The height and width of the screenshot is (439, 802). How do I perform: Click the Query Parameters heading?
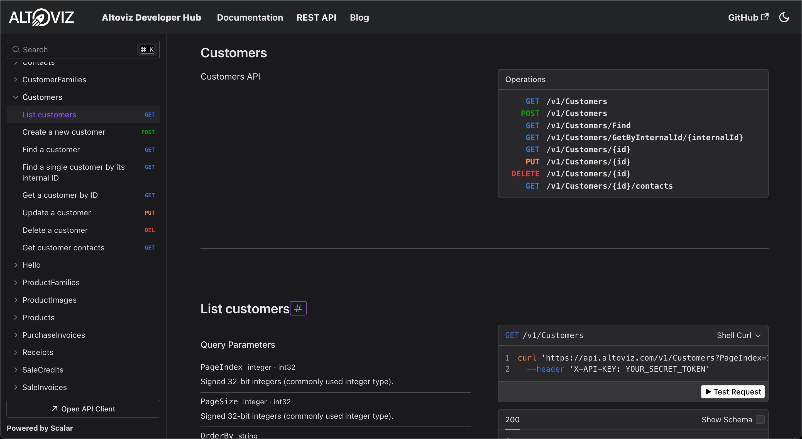(238, 345)
